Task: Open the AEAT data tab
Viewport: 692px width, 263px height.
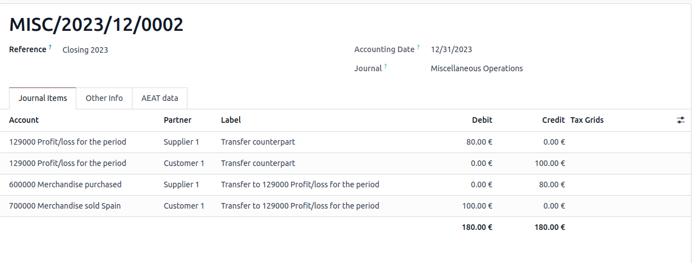Action: click(160, 98)
